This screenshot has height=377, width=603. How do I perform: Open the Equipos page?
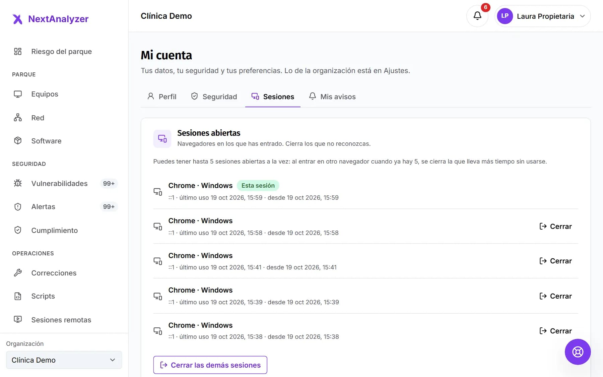[64, 94]
